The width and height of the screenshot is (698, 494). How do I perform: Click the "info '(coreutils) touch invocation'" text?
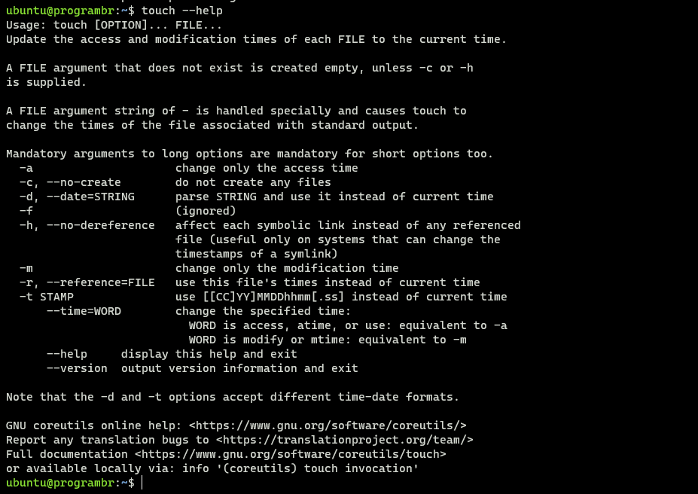300,468
